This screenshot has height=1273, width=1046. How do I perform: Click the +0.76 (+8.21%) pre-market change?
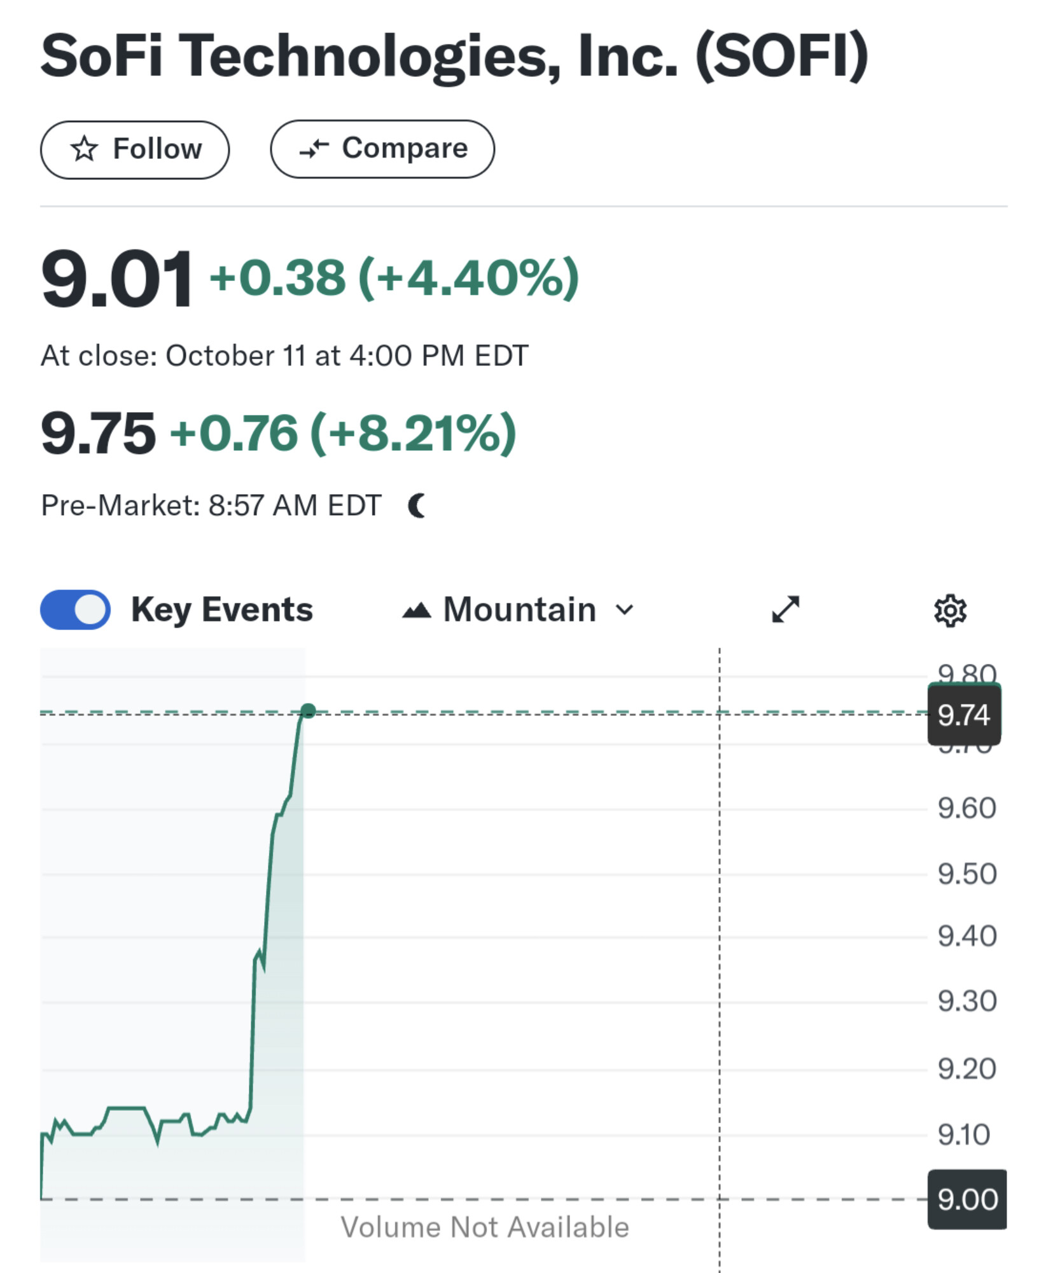[344, 433]
